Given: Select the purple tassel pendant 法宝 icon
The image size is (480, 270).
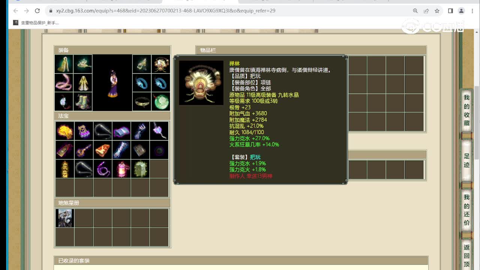Looking at the screenshot, I should (159, 131).
